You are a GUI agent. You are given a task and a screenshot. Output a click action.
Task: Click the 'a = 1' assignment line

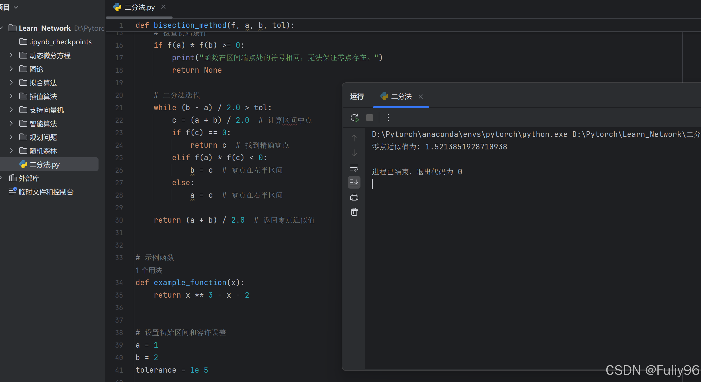click(147, 345)
